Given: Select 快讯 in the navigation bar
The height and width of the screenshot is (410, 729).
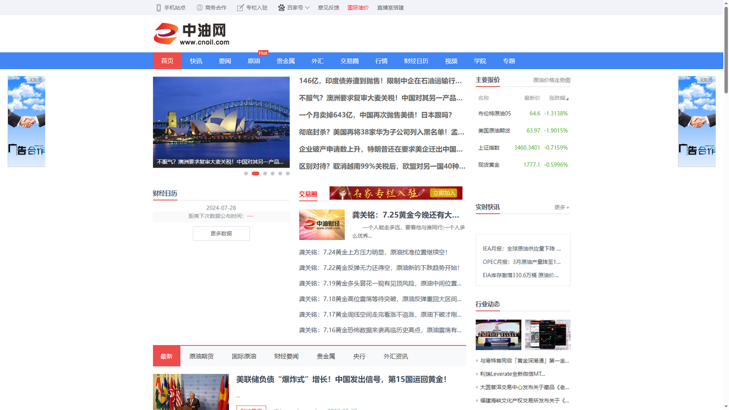Looking at the screenshot, I should pyautogui.click(x=196, y=61).
